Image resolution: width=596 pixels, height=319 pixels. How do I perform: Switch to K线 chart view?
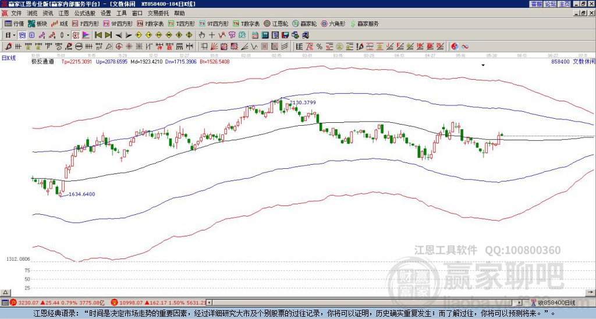tap(59, 23)
